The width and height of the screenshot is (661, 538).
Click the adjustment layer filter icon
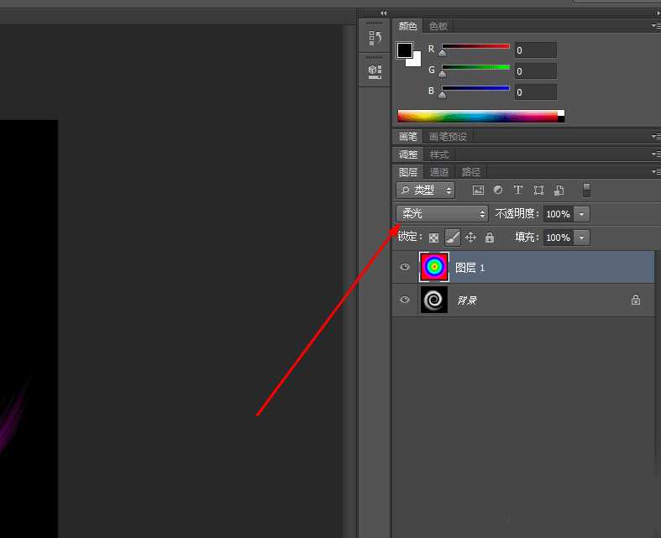click(x=498, y=191)
